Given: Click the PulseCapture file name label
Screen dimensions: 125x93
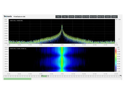Looking at the screenshot, I should coord(19,17).
